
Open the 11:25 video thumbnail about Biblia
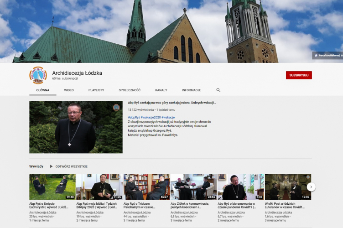point(99,187)
